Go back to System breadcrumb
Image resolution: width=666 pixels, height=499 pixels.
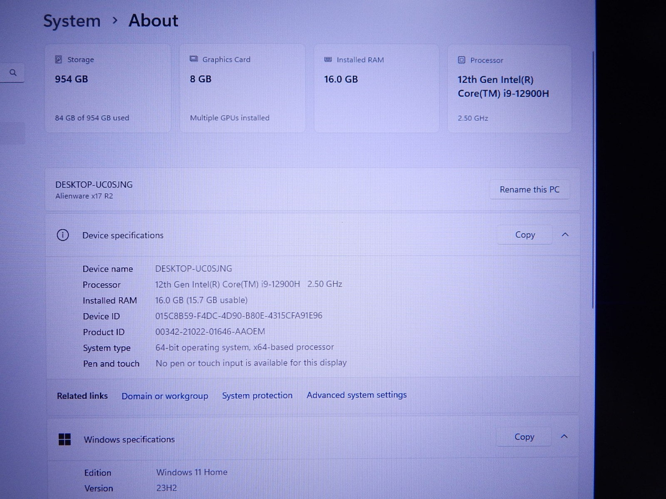72,21
